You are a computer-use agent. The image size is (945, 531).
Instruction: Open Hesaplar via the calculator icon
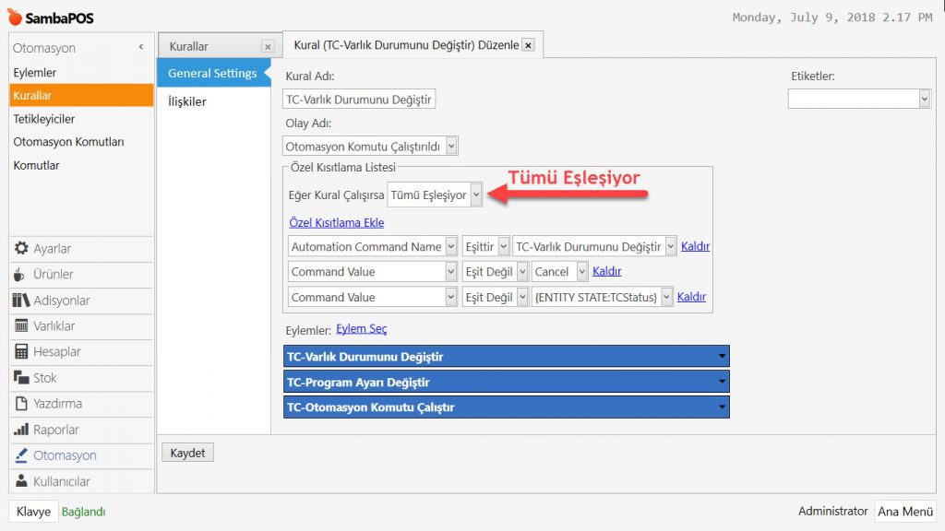21,352
